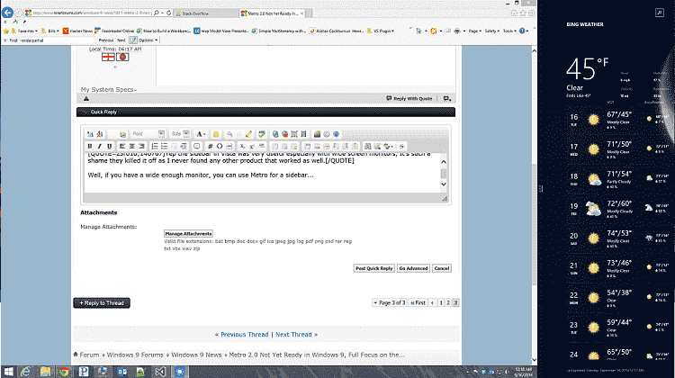Viewport: 675px width, 378px height.
Task: Wrap selection in quote tags
Action: point(197,147)
